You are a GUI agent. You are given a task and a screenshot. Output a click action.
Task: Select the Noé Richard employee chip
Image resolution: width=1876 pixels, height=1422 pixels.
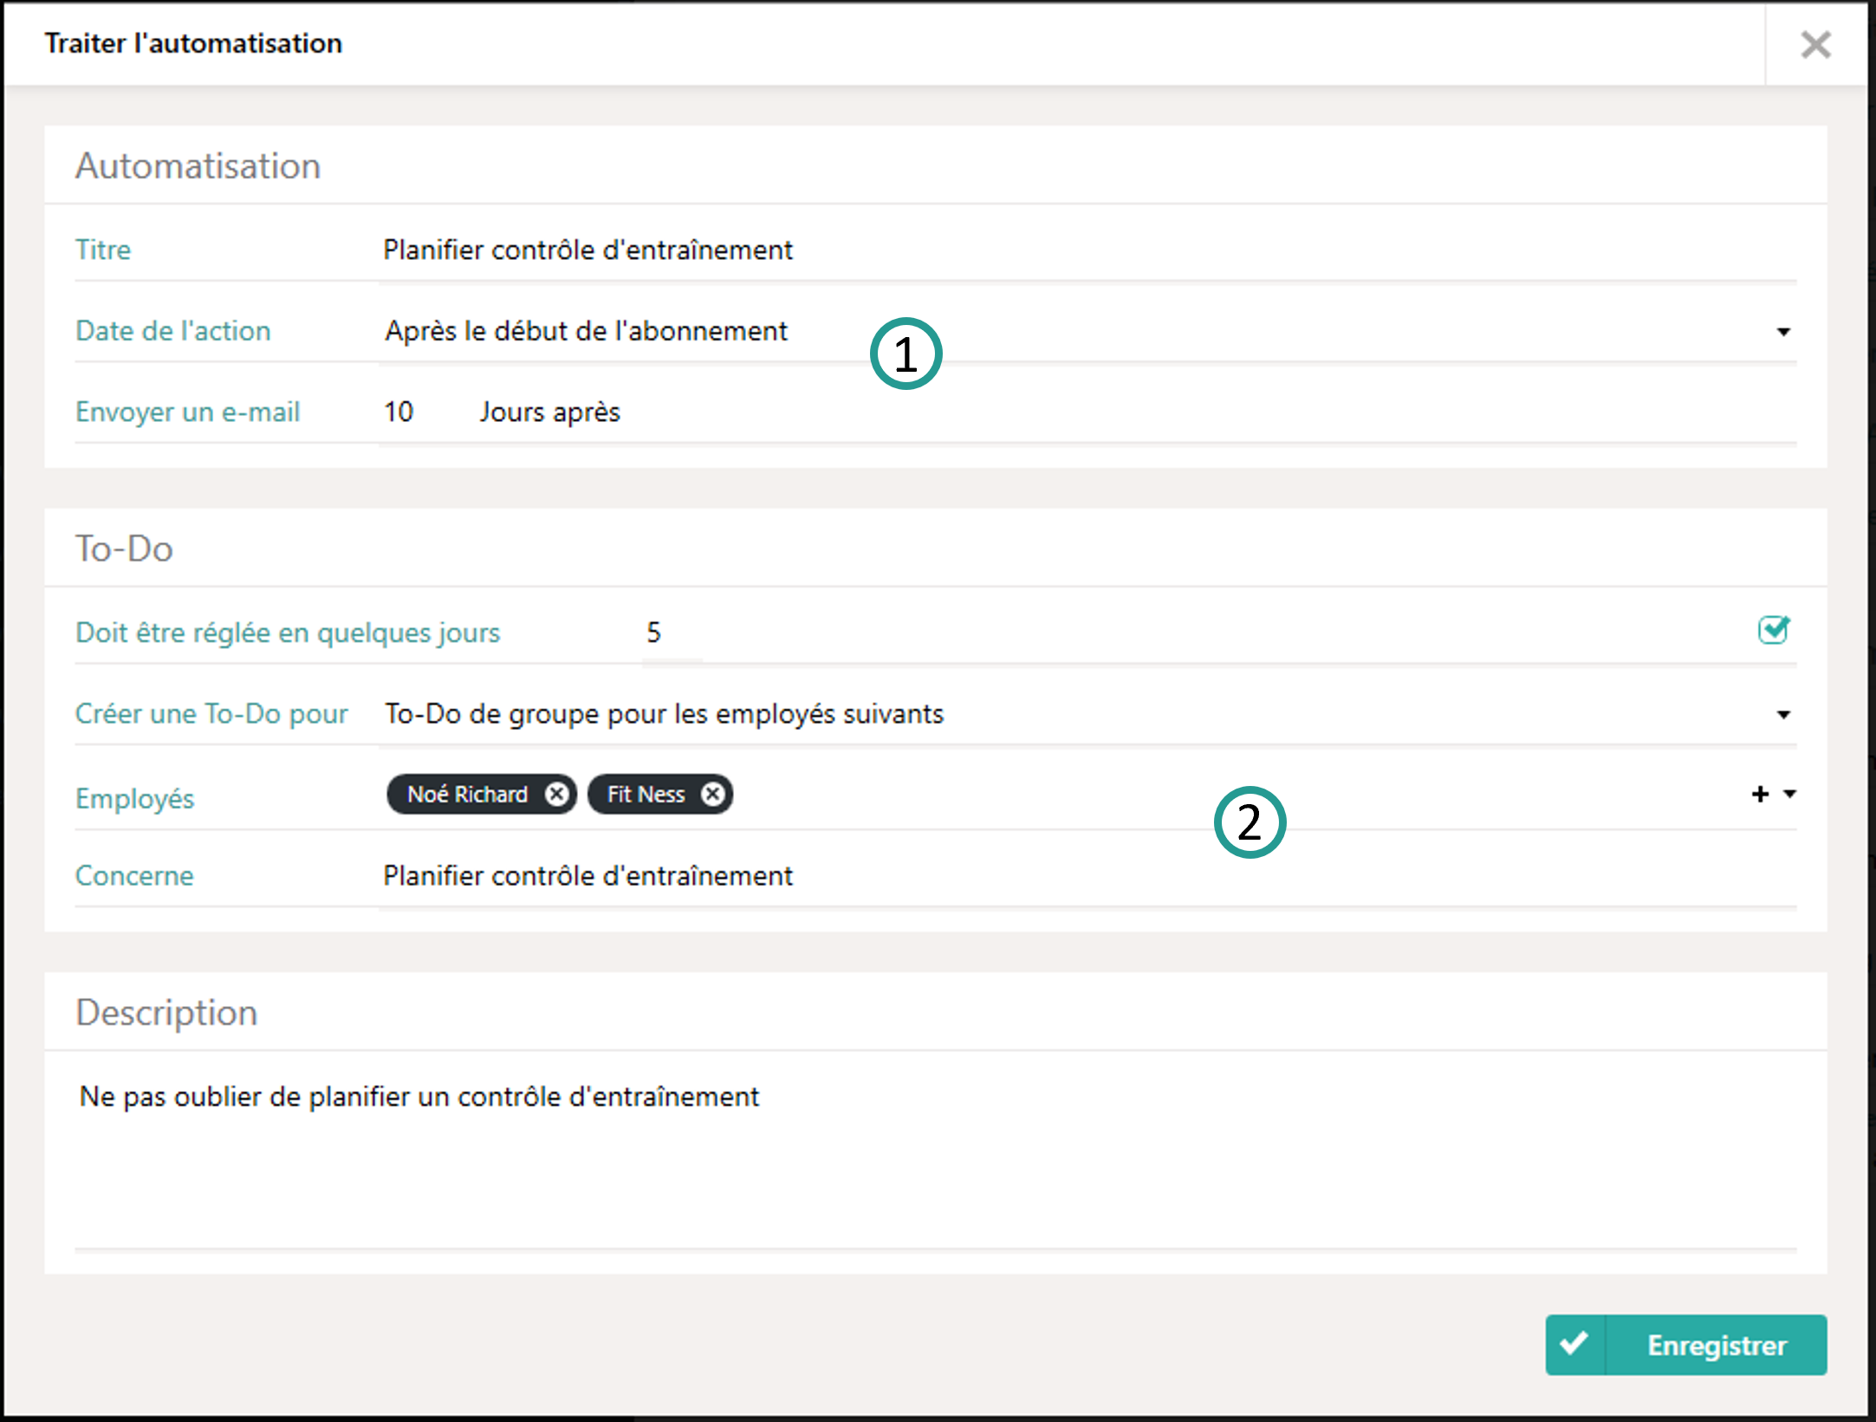click(468, 794)
